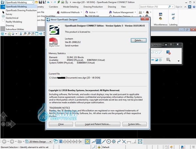Click the Save floppy disk icon
The height and width of the screenshot is (149, 196).
pos(40,2)
